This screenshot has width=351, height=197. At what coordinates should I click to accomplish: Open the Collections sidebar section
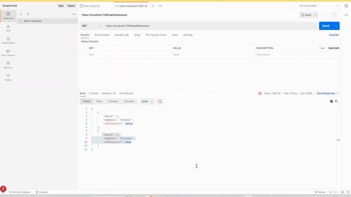8,16
